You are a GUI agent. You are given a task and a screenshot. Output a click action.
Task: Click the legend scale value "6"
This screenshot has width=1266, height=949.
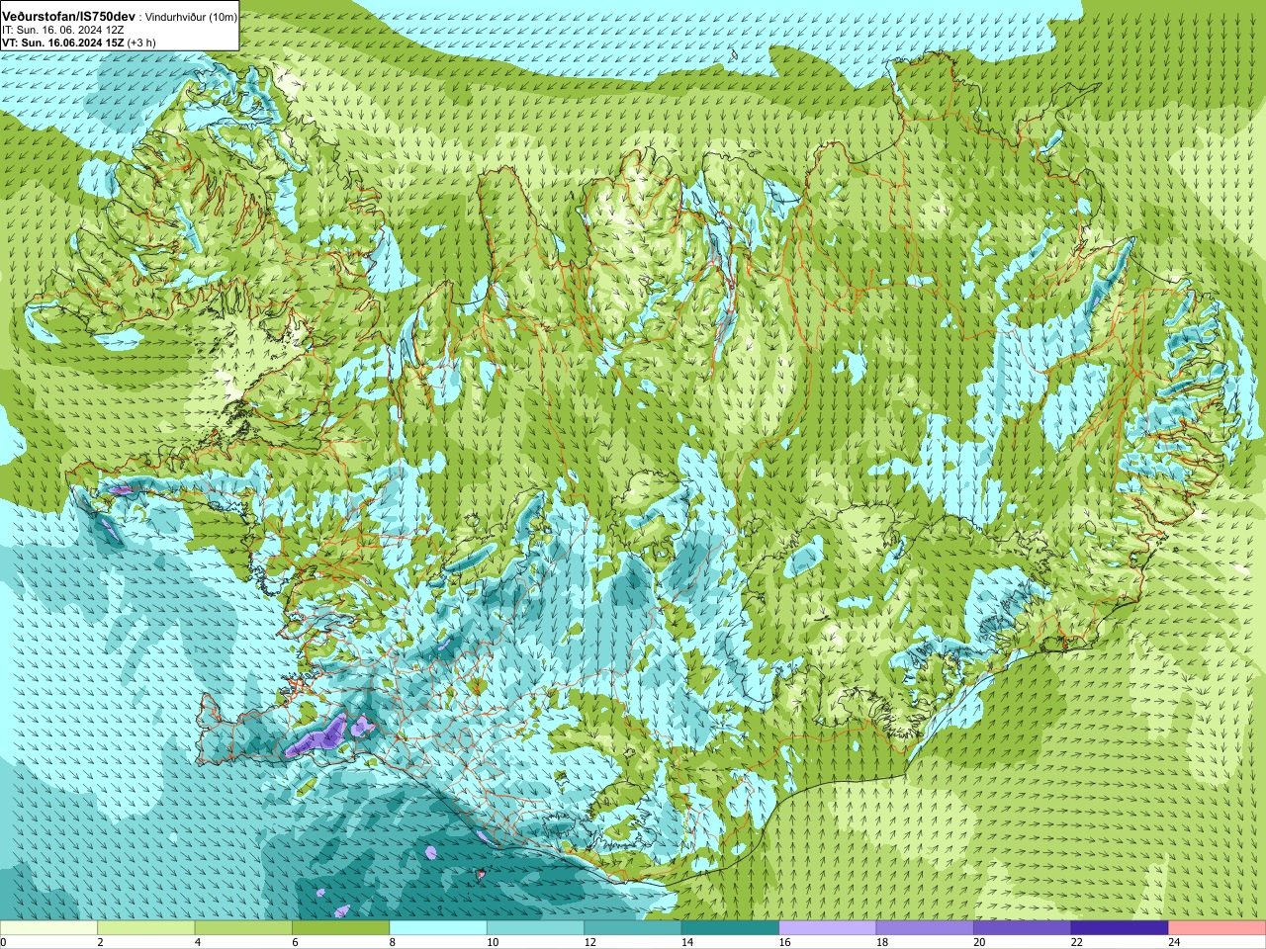click(295, 942)
